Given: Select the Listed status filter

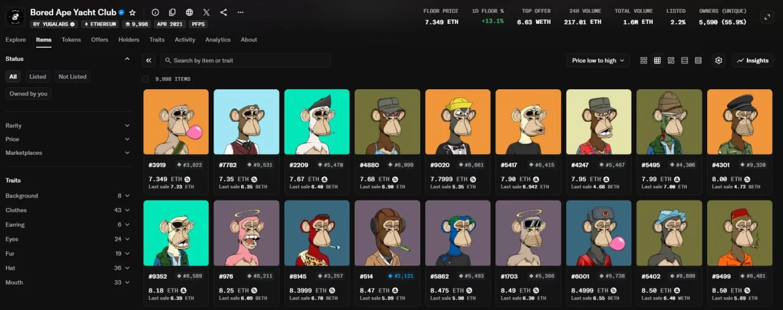Looking at the screenshot, I should pyautogui.click(x=37, y=76).
